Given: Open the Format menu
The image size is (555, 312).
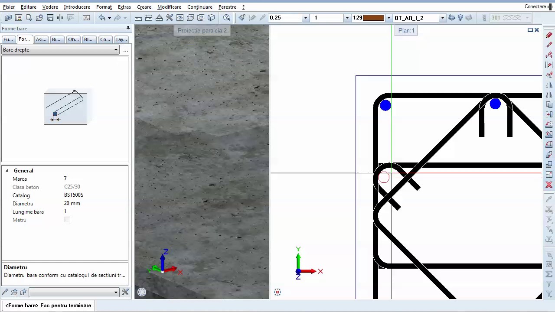Looking at the screenshot, I should click(x=104, y=7).
